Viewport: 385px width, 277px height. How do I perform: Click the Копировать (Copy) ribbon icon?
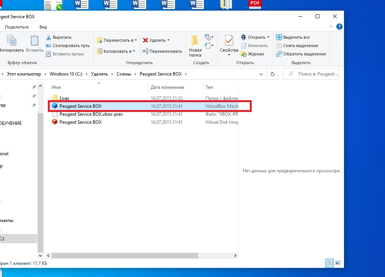pyautogui.click(x=11, y=41)
